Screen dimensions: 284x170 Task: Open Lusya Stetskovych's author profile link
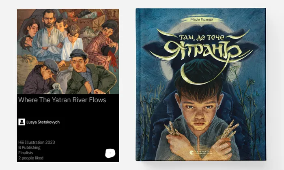pyautogui.click(x=43, y=122)
